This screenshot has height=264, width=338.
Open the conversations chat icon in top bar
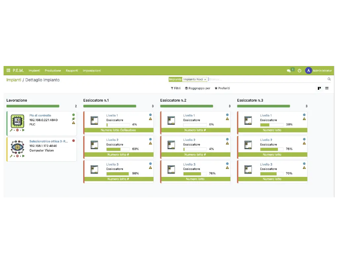pyautogui.click(x=289, y=71)
